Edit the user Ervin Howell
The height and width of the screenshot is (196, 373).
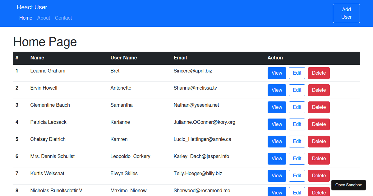pyautogui.click(x=297, y=90)
